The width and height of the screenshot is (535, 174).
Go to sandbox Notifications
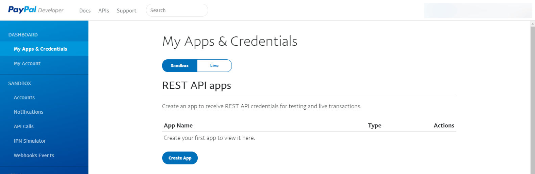pos(29,112)
